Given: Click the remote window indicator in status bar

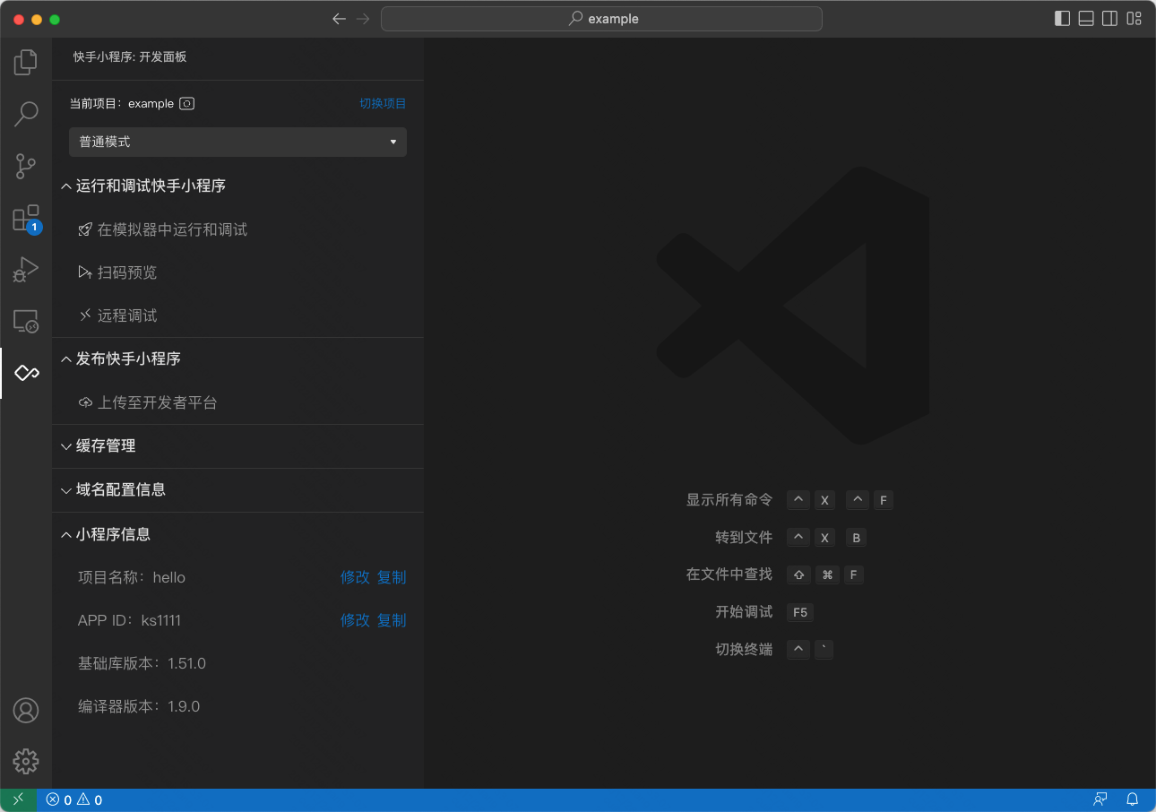Looking at the screenshot, I should (18, 799).
